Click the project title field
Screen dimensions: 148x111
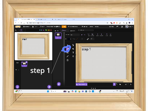(53, 27)
